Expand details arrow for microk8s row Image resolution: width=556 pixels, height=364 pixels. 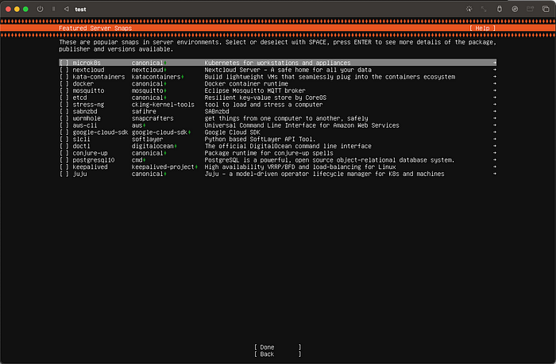click(x=494, y=63)
